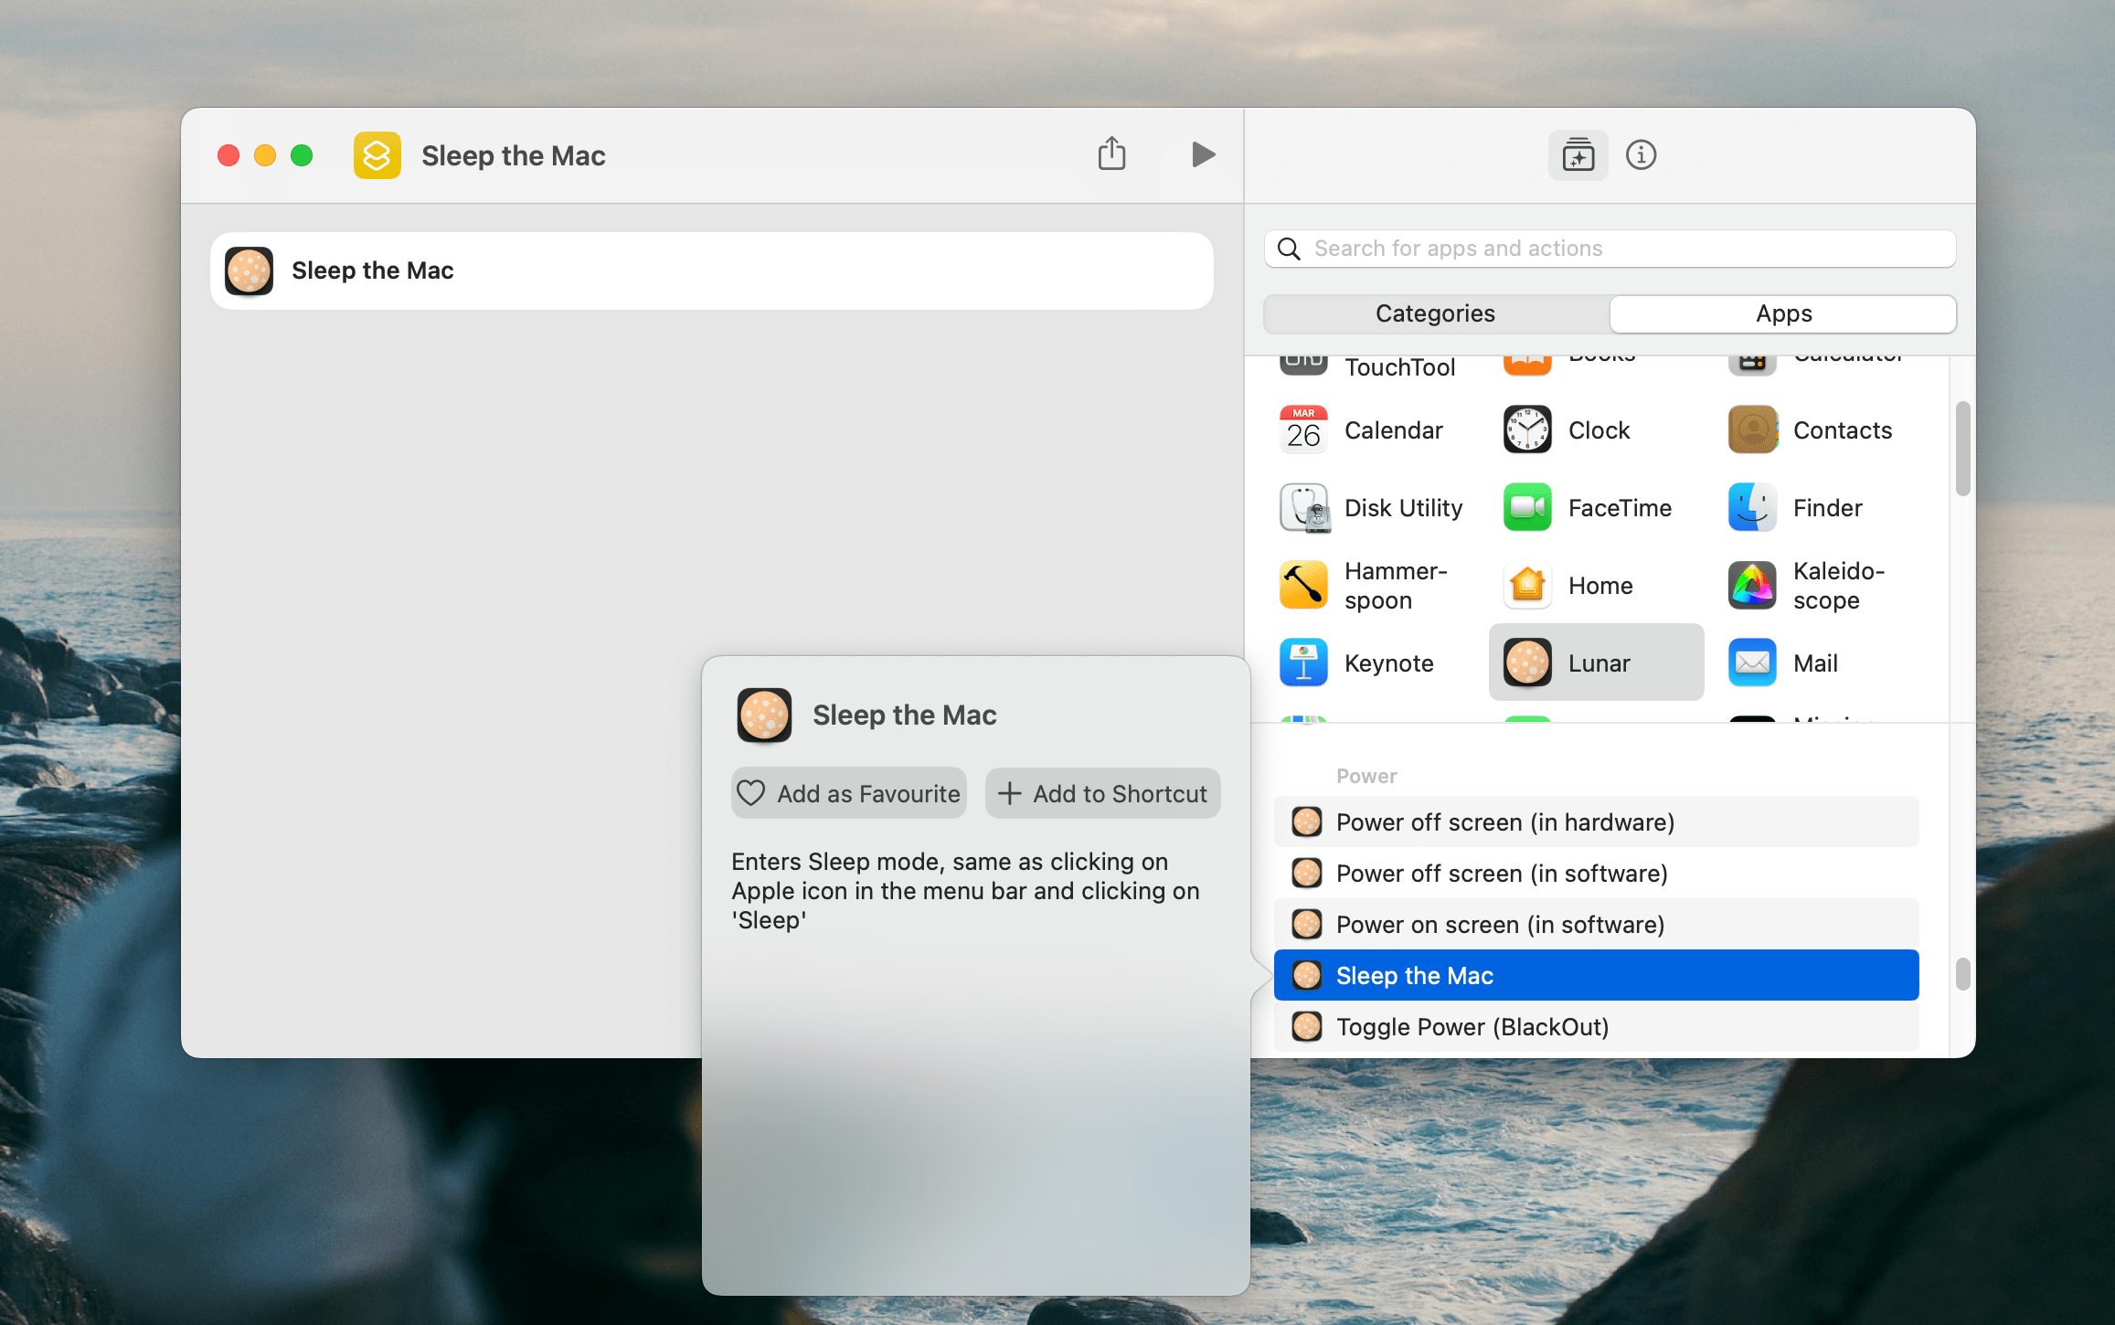Choose the Keynote app

pos(1372,663)
